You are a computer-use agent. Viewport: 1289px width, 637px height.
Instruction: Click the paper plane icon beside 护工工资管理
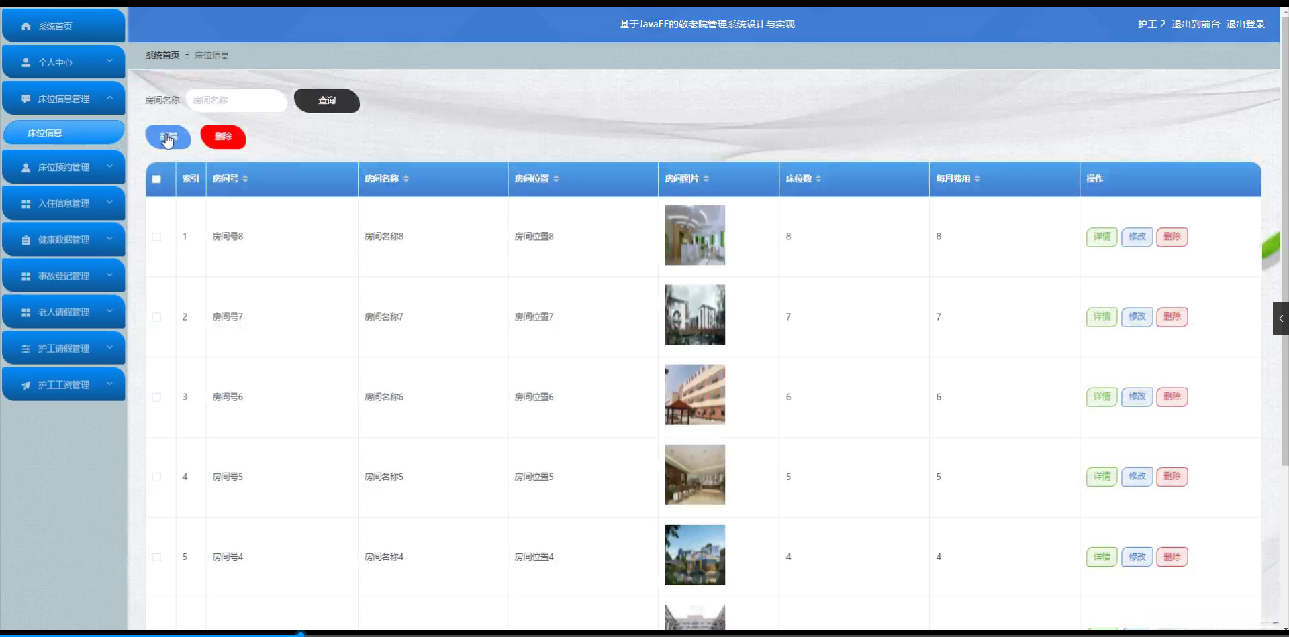26,385
